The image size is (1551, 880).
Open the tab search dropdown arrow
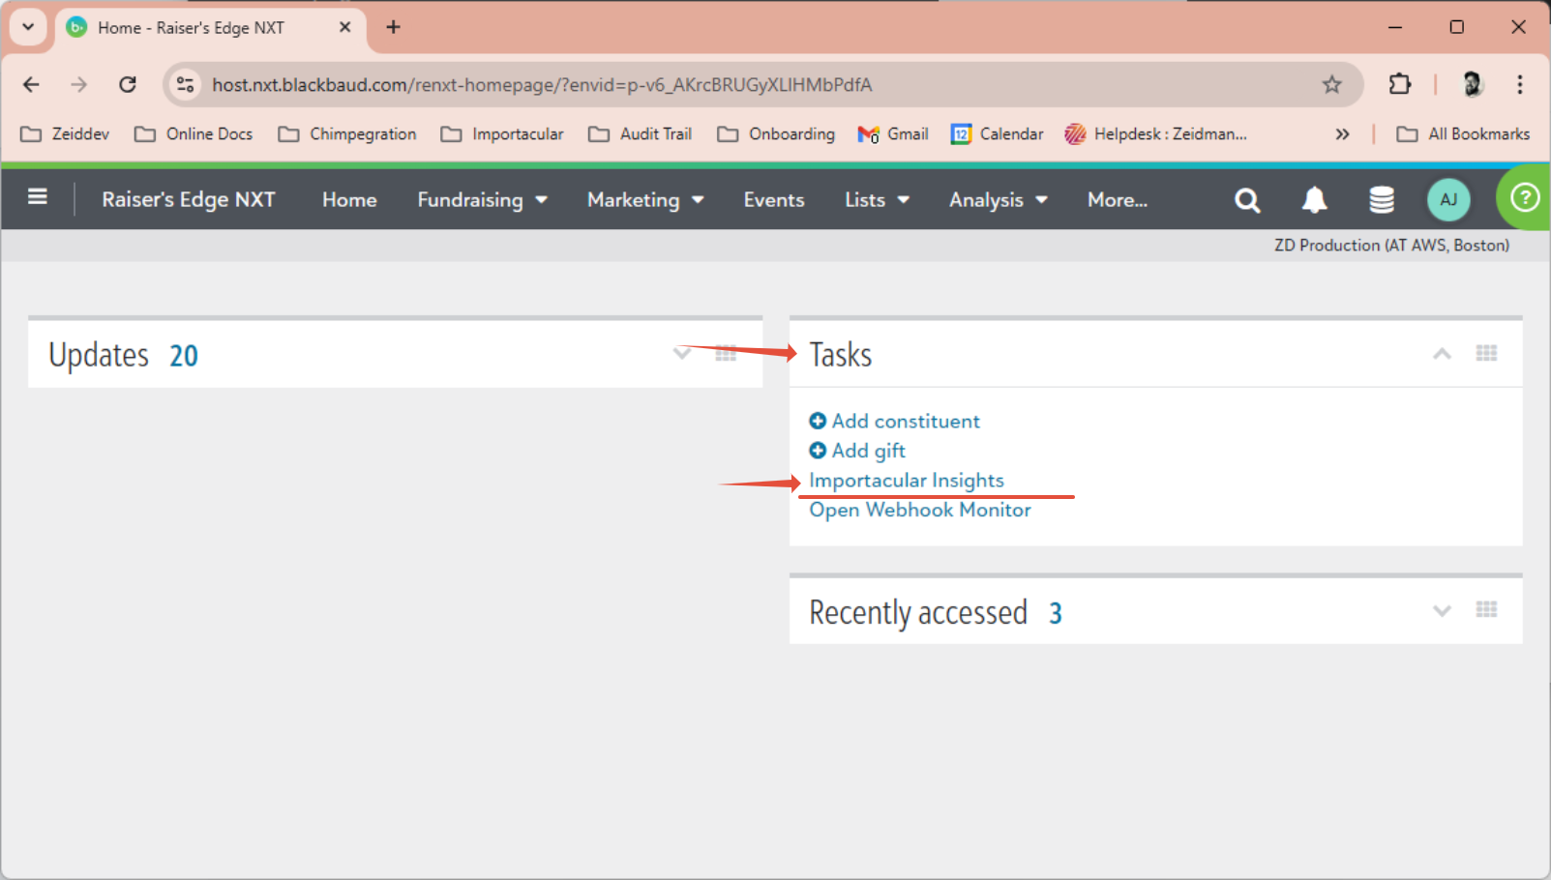pos(28,27)
